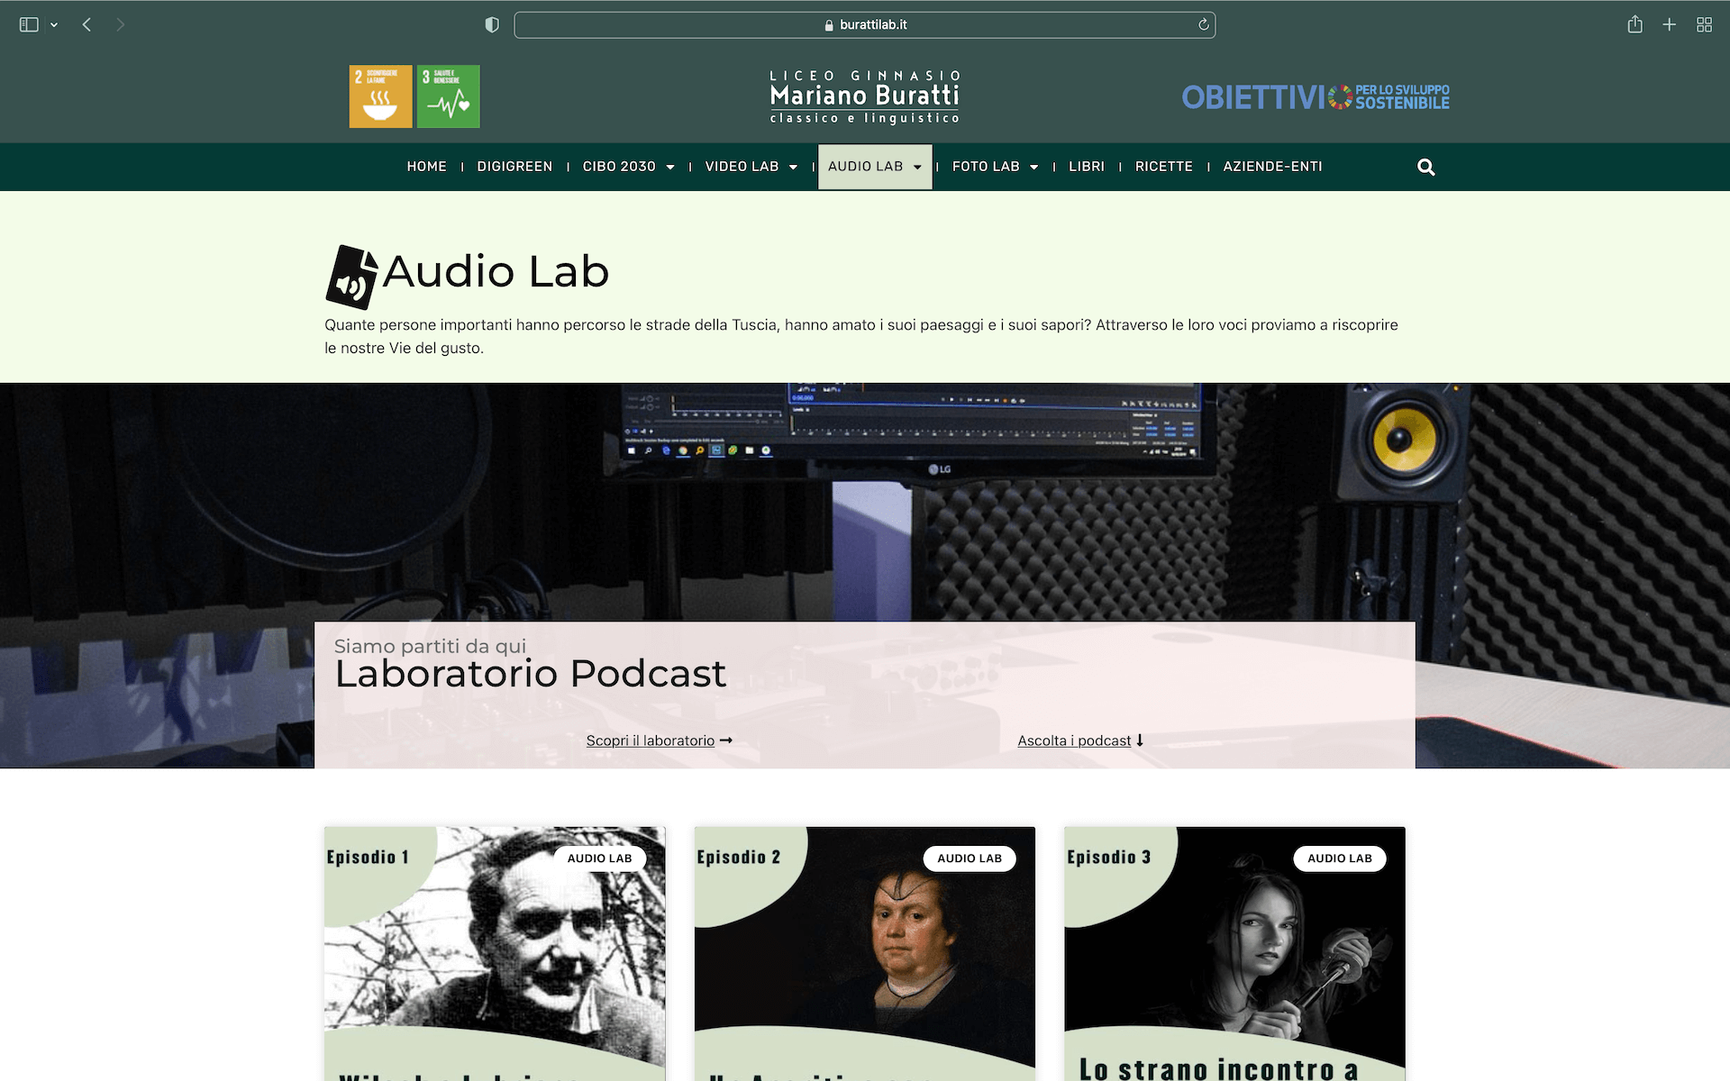Click AUDIO LAB tag on Episodio 1
1730x1081 pixels.
click(600, 858)
